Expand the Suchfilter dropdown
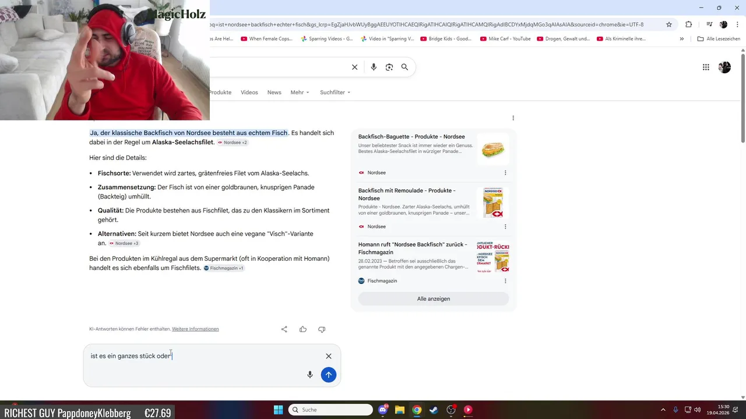This screenshot has width=746, height=419. pos(335,93)
